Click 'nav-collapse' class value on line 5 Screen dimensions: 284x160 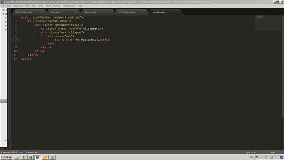point(71,32)
